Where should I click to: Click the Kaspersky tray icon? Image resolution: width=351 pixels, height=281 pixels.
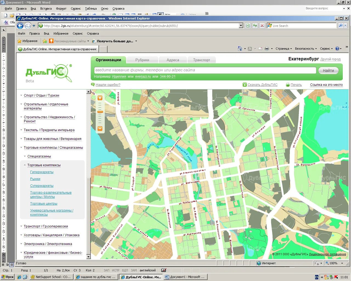pyautogui.click(x=336, y=277)
